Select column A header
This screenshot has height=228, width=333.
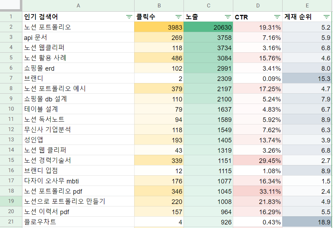78,6
